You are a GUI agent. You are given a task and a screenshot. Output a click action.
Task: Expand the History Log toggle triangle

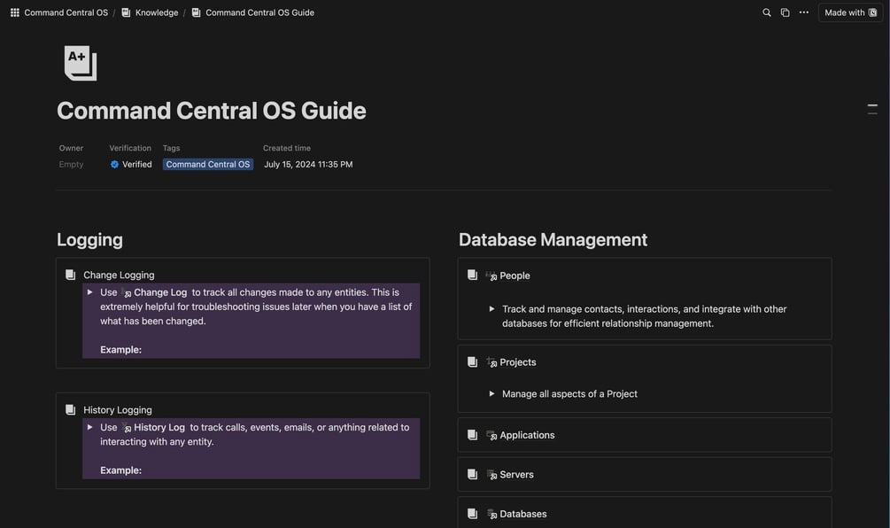(89, 426)
